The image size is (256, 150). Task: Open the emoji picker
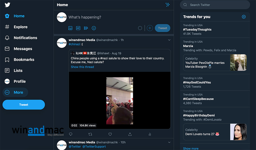tap(94, 28)
